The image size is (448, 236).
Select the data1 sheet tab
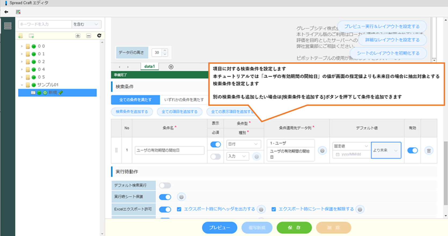click(149, 66)
